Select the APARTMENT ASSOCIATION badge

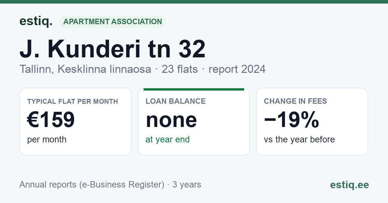point(113,22)
